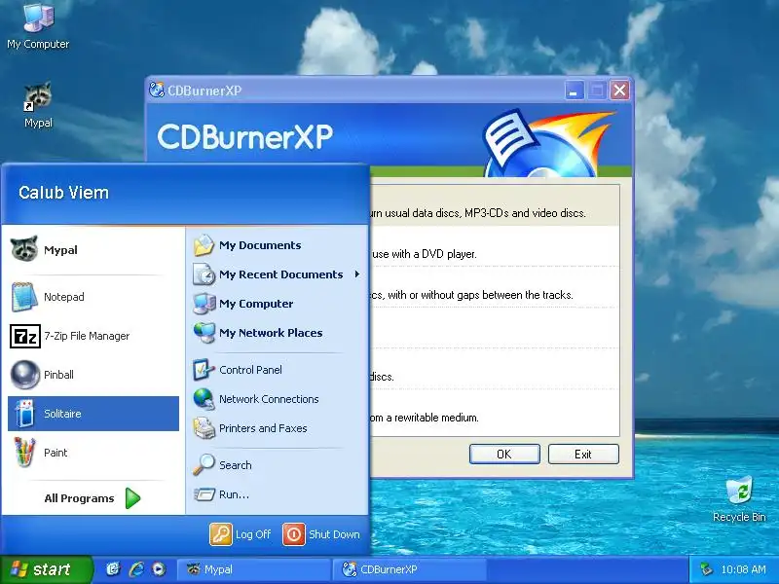Screen dimensions: 779x584
Task: Click the Control Panel icon
Action: 204,370
